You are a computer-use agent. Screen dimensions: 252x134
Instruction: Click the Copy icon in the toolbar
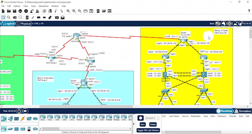point(44,11)
